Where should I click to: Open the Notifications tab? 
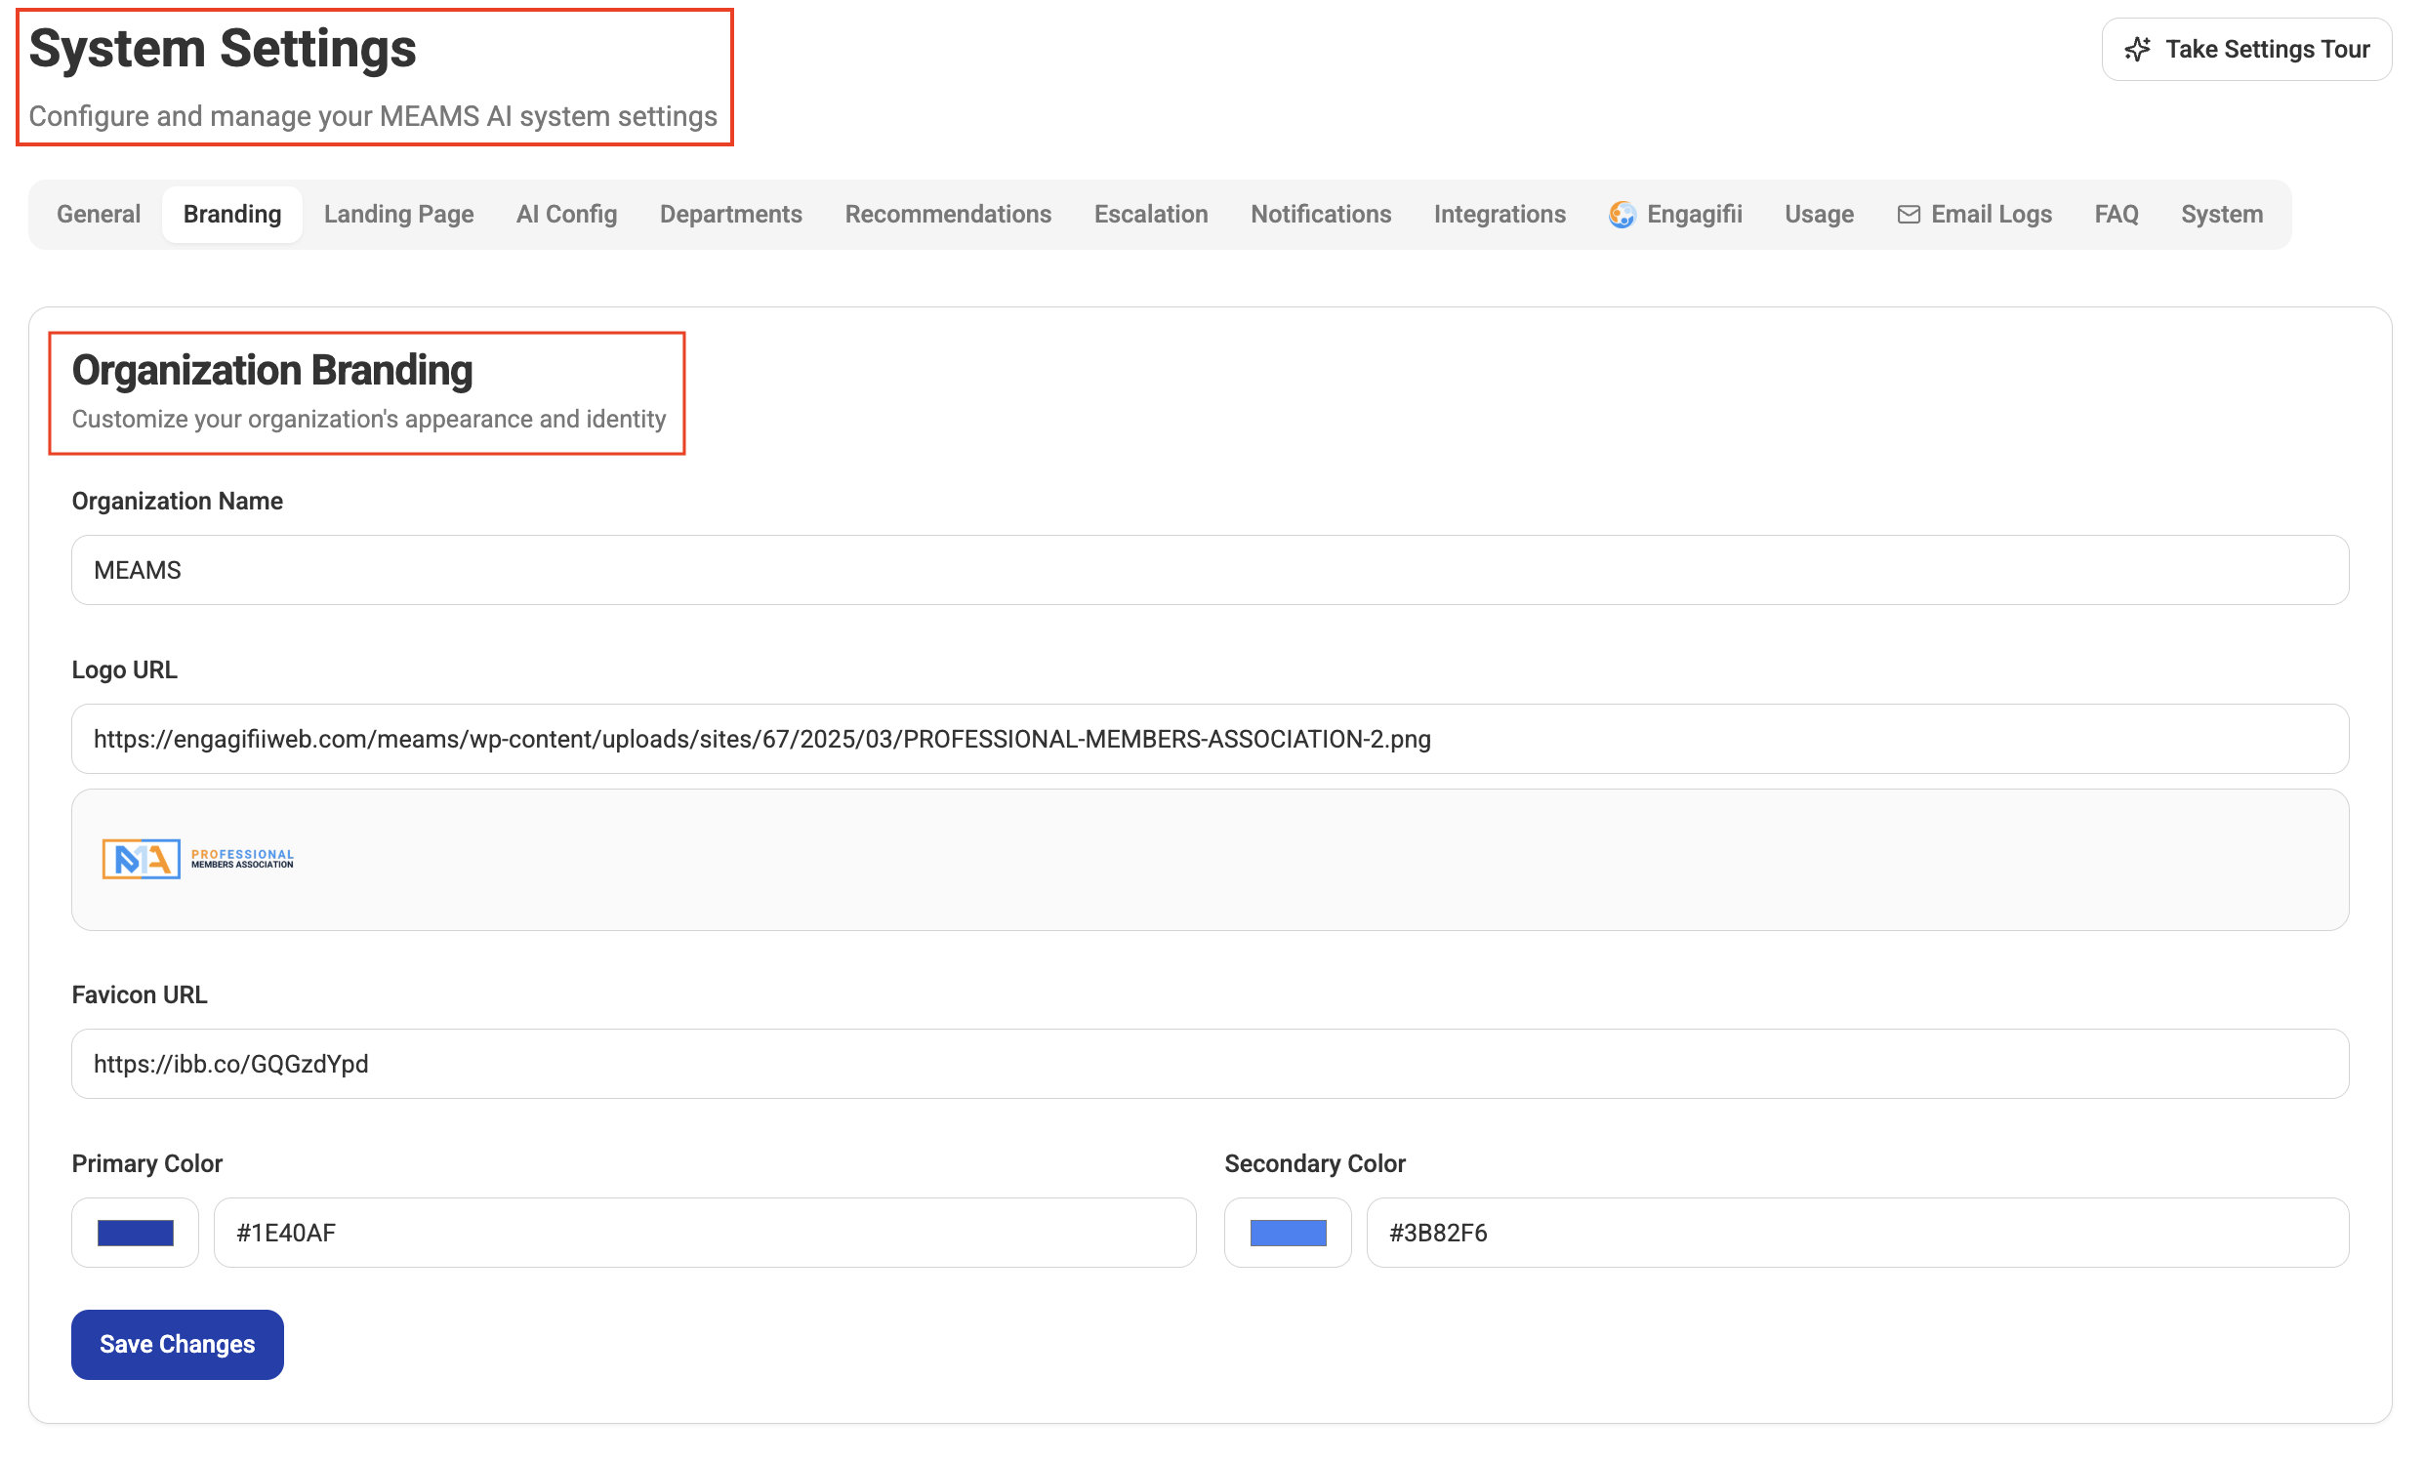click(x=1321, y=215)
